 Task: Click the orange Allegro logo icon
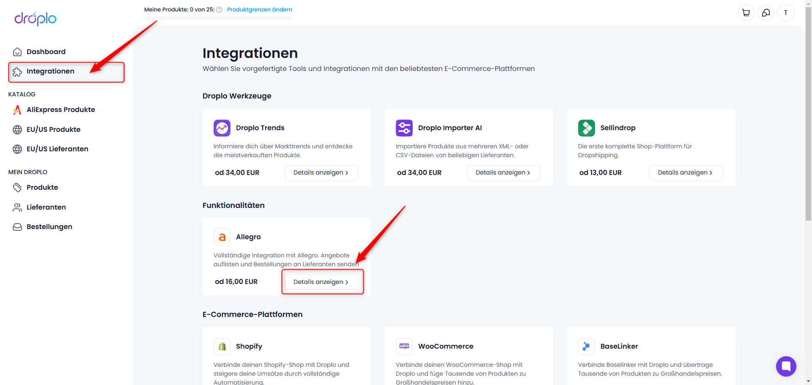pyautogui.click(x=222, y=237)
